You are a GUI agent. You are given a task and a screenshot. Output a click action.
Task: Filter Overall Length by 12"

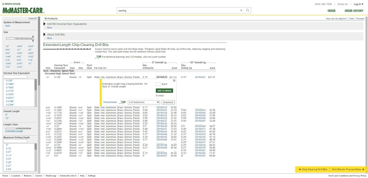click(x=7, y=118)
